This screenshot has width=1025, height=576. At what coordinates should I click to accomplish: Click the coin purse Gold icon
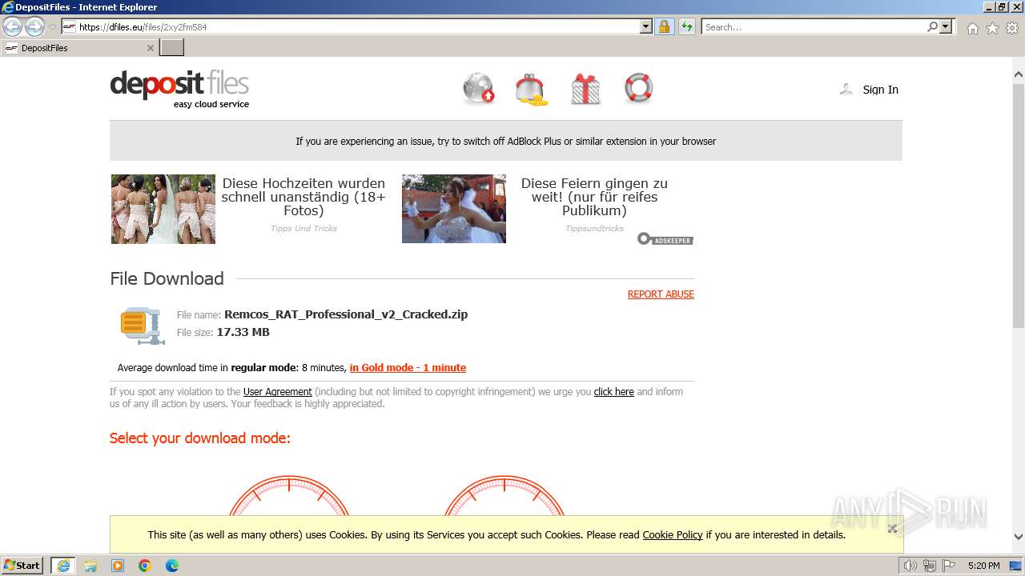pyautogui.click(x=532, y=90)
